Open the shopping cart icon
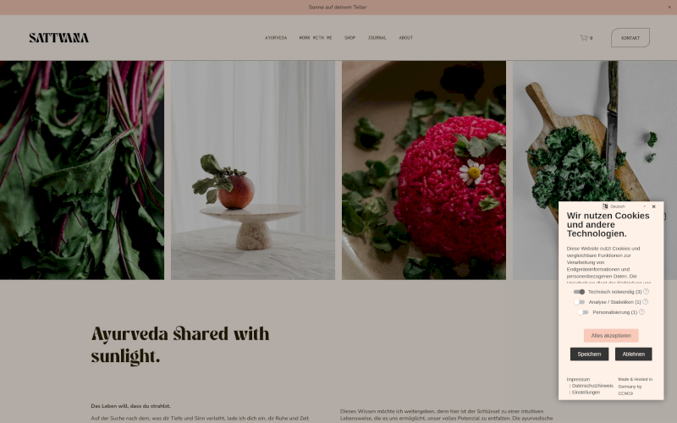Screen dimensions: 677x423 (x=584, y=37)
